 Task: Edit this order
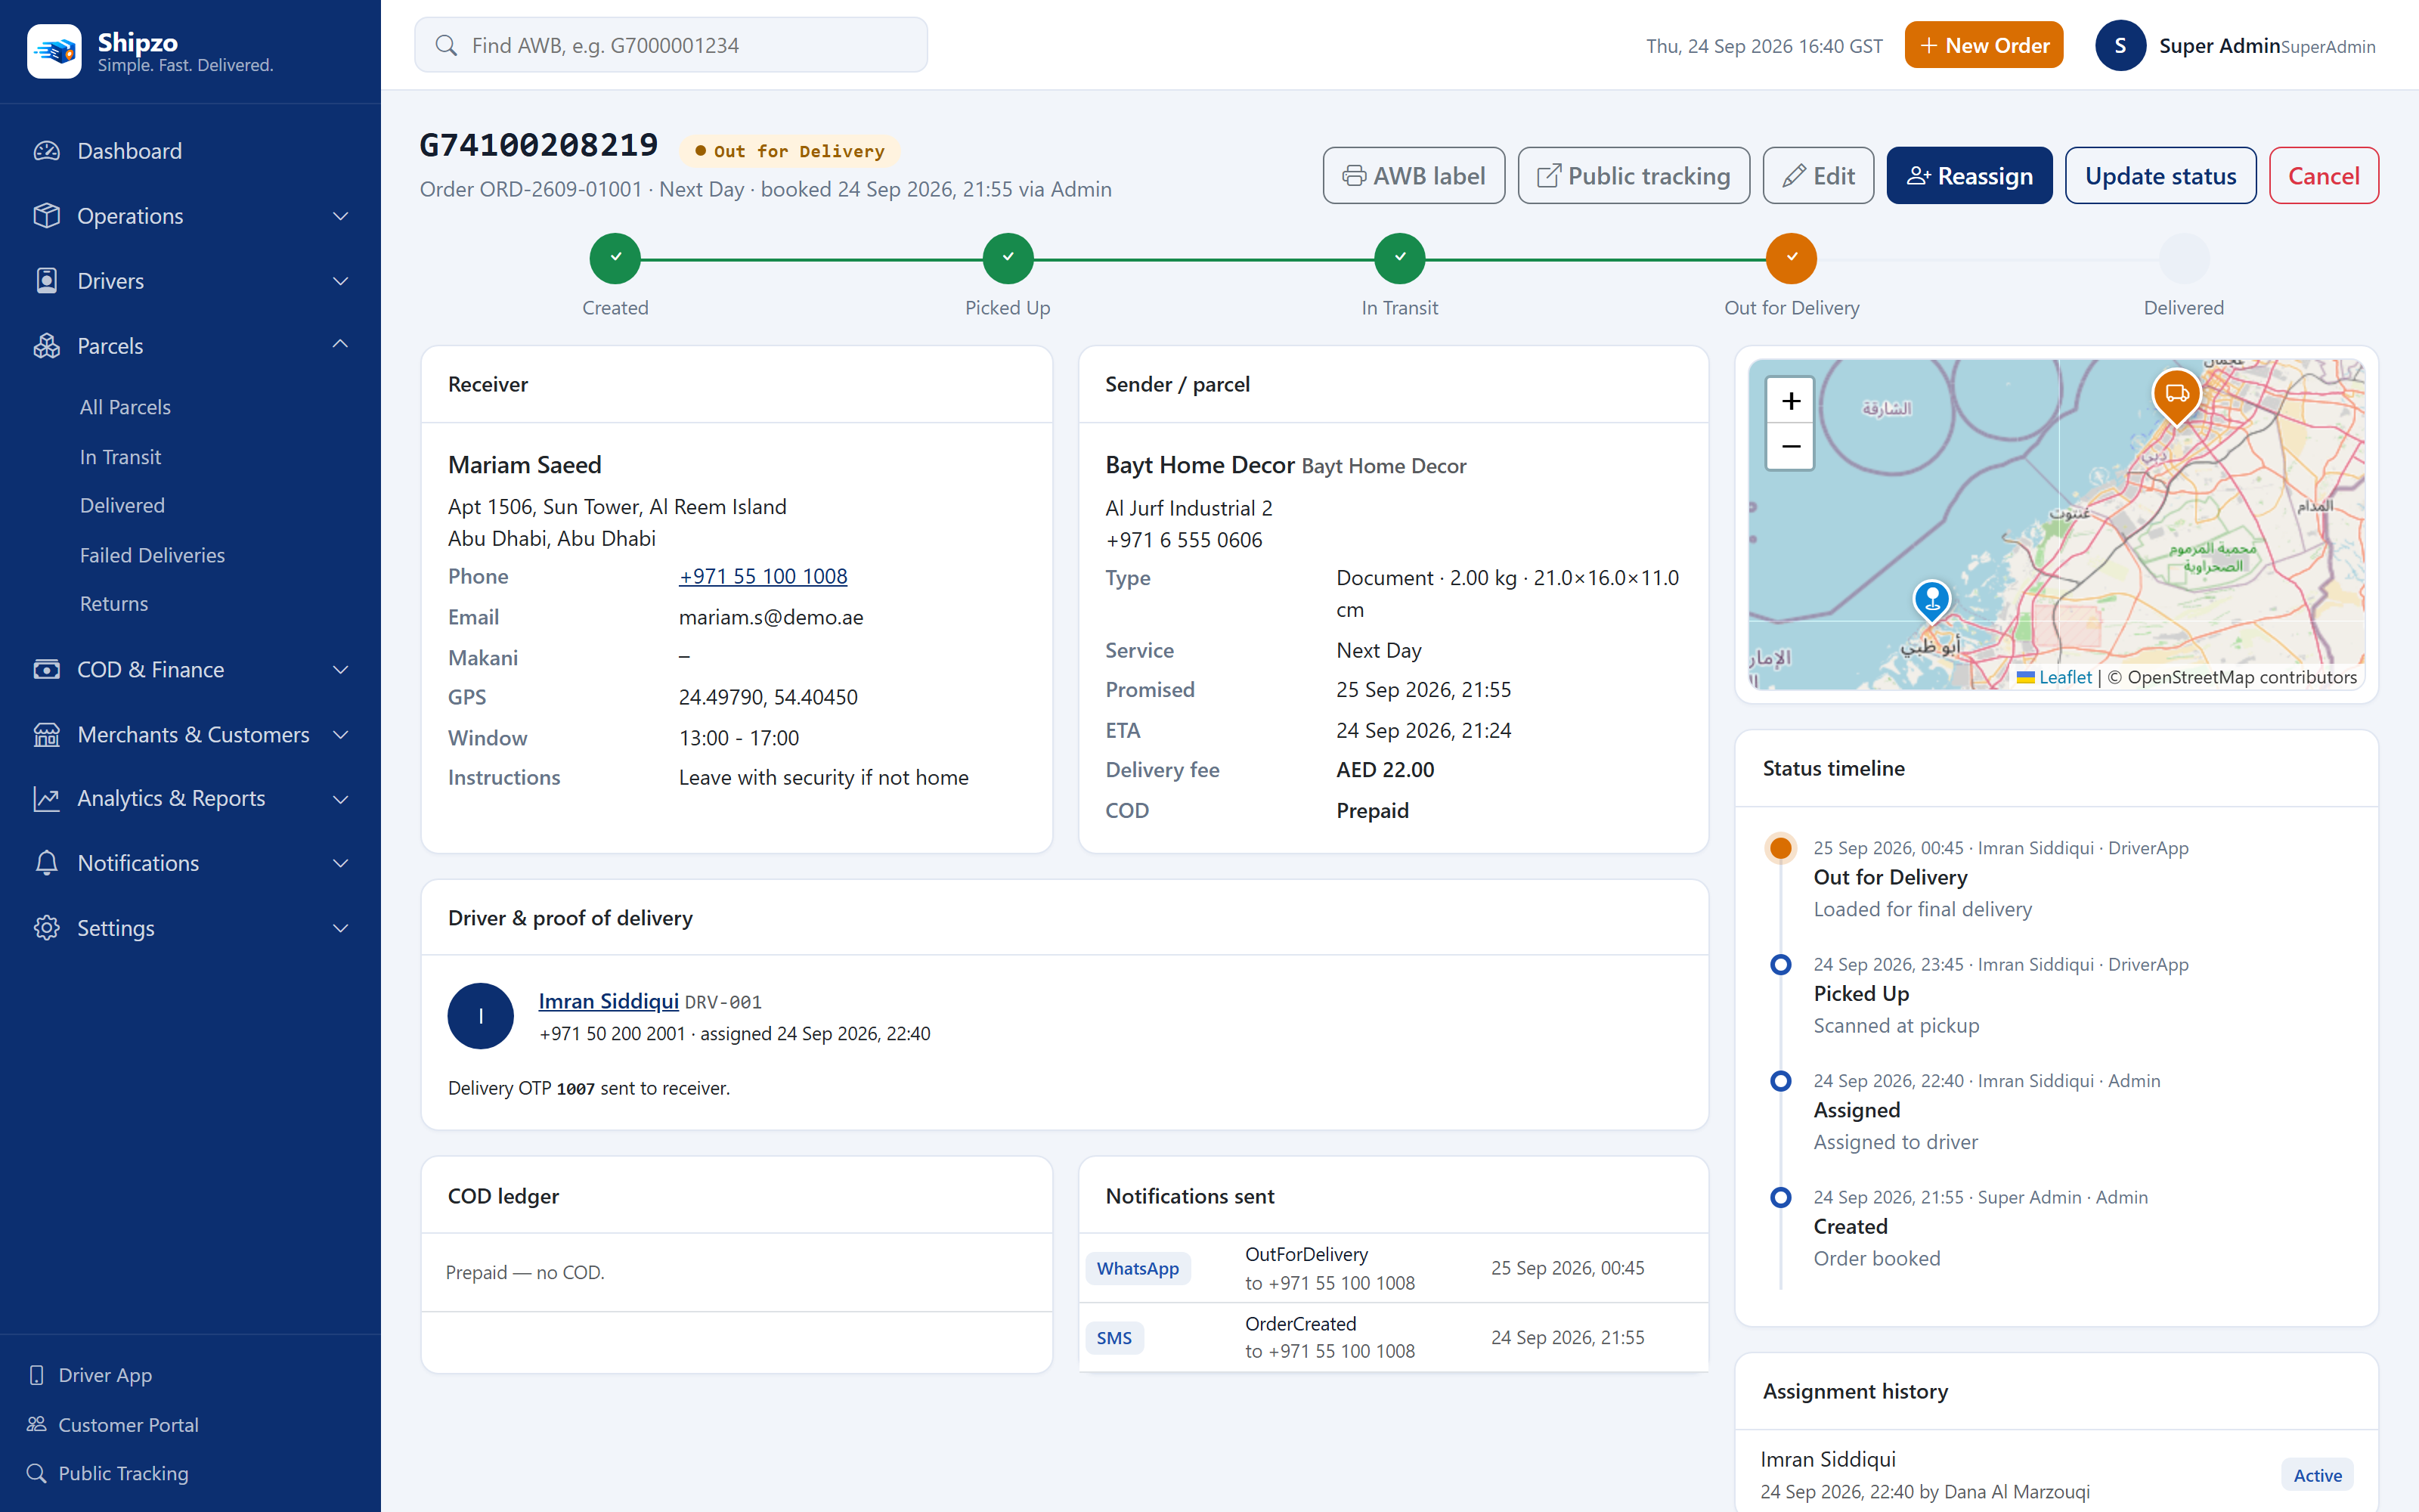(x=1818, y=176)
